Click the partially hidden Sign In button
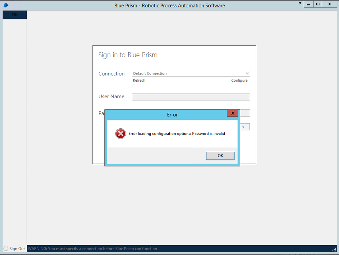The width and height of the screenshot is (339, 255). point(245,127)
